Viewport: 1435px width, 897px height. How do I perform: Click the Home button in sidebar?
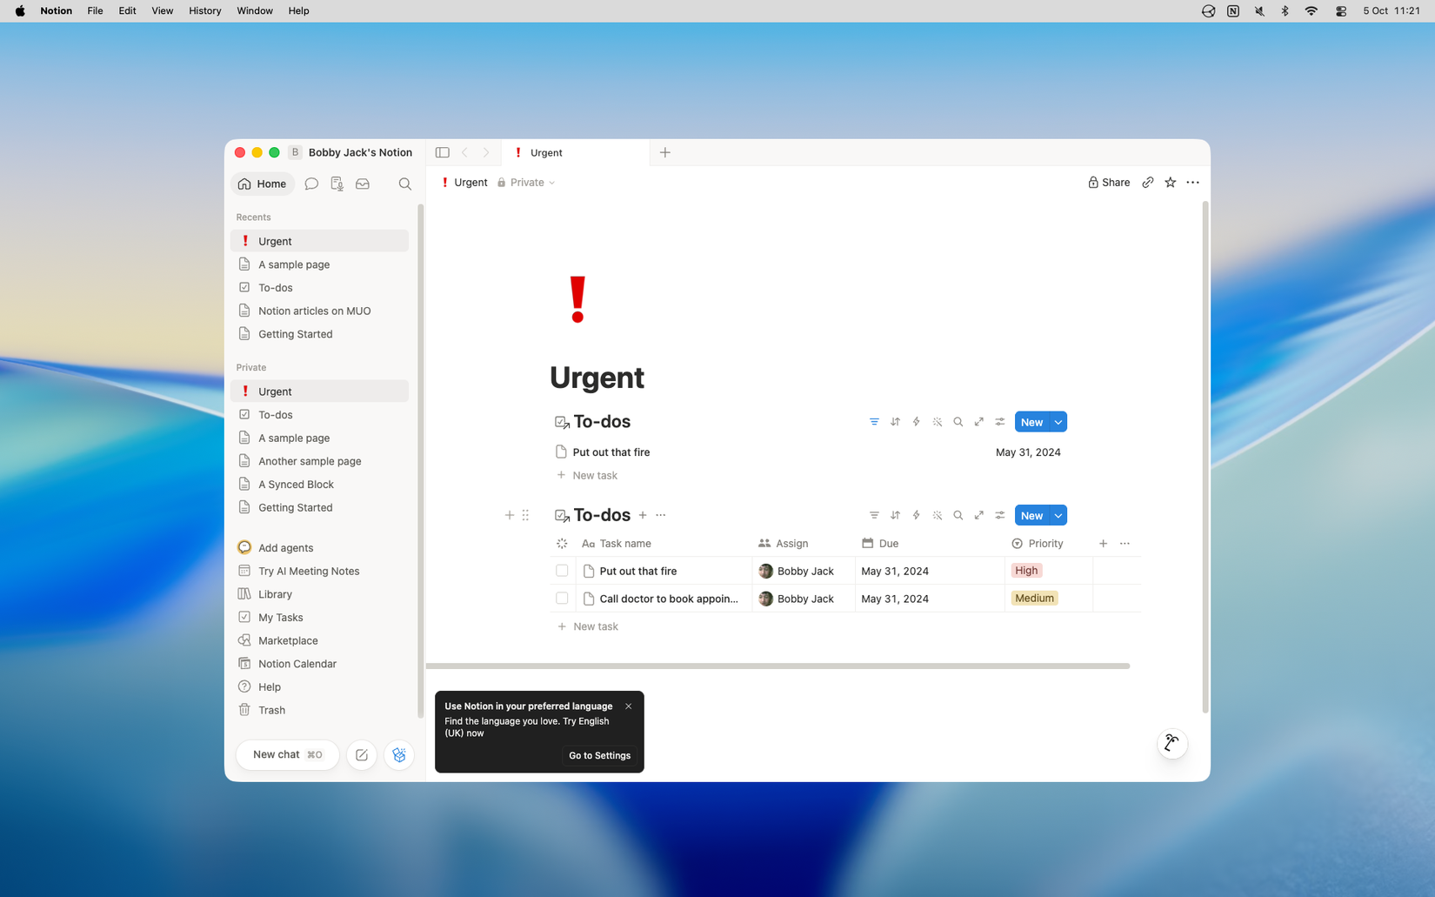(x=263, y=184)
